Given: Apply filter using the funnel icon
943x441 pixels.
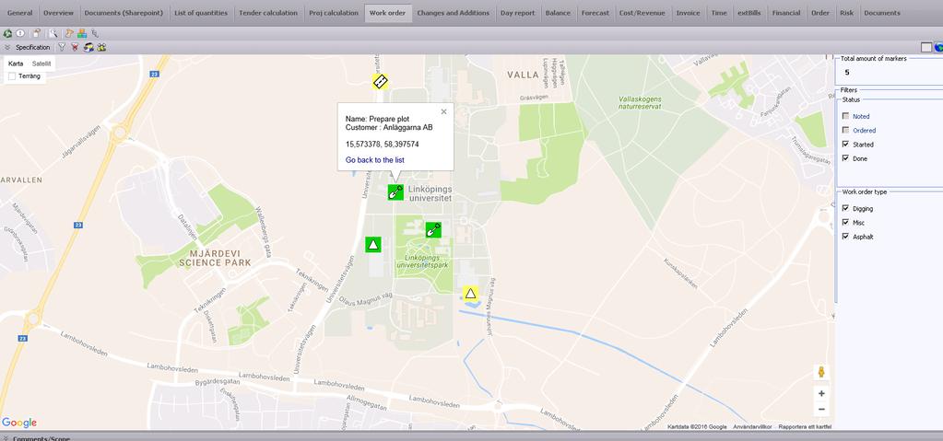Looking at the screenshot, I should point(62,47).
